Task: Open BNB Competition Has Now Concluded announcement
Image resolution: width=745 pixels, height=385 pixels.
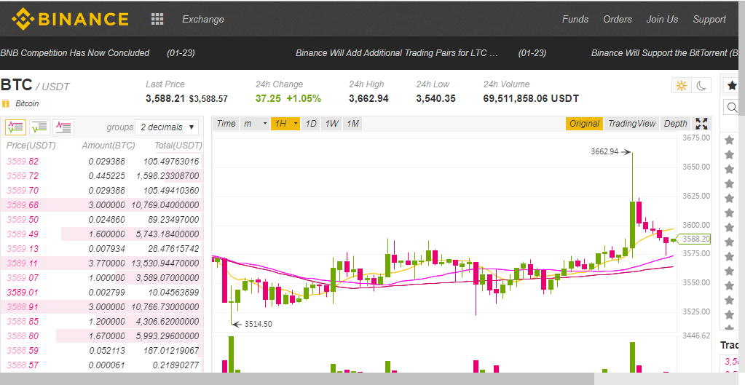Action: [x=74, y=52]
